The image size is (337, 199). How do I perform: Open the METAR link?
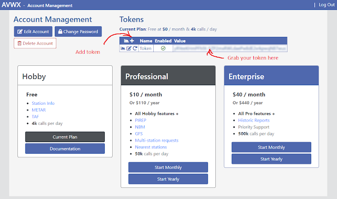click(x=38, y=110)
